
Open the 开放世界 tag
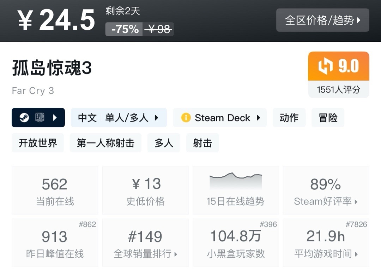(x=38, y=143)
